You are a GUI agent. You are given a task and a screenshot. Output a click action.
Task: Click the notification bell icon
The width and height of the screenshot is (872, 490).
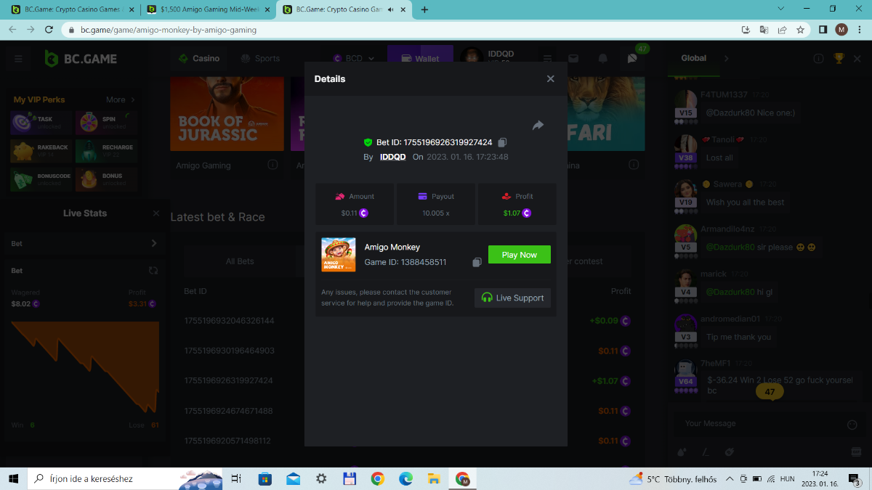pos(602,59)
